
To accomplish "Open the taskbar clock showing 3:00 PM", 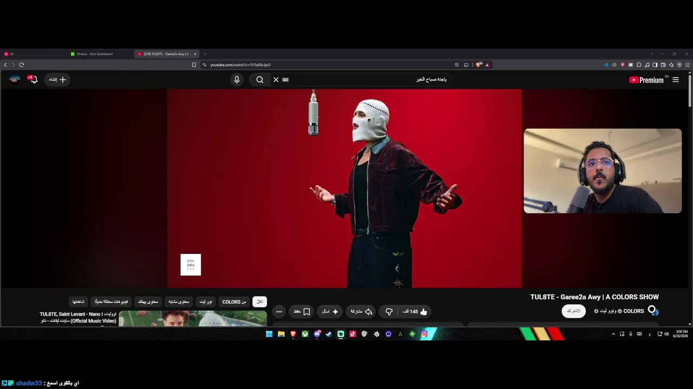I will 681,334.
